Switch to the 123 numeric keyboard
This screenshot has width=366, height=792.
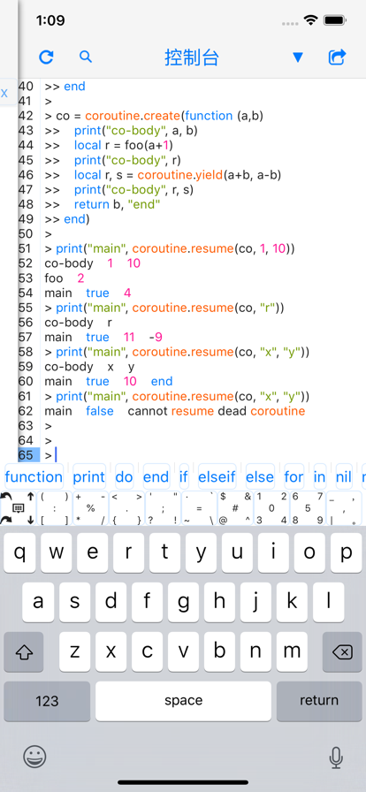pos(47,701)
